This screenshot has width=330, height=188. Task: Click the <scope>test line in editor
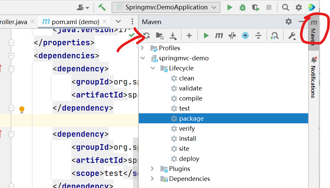click(105, 173)
